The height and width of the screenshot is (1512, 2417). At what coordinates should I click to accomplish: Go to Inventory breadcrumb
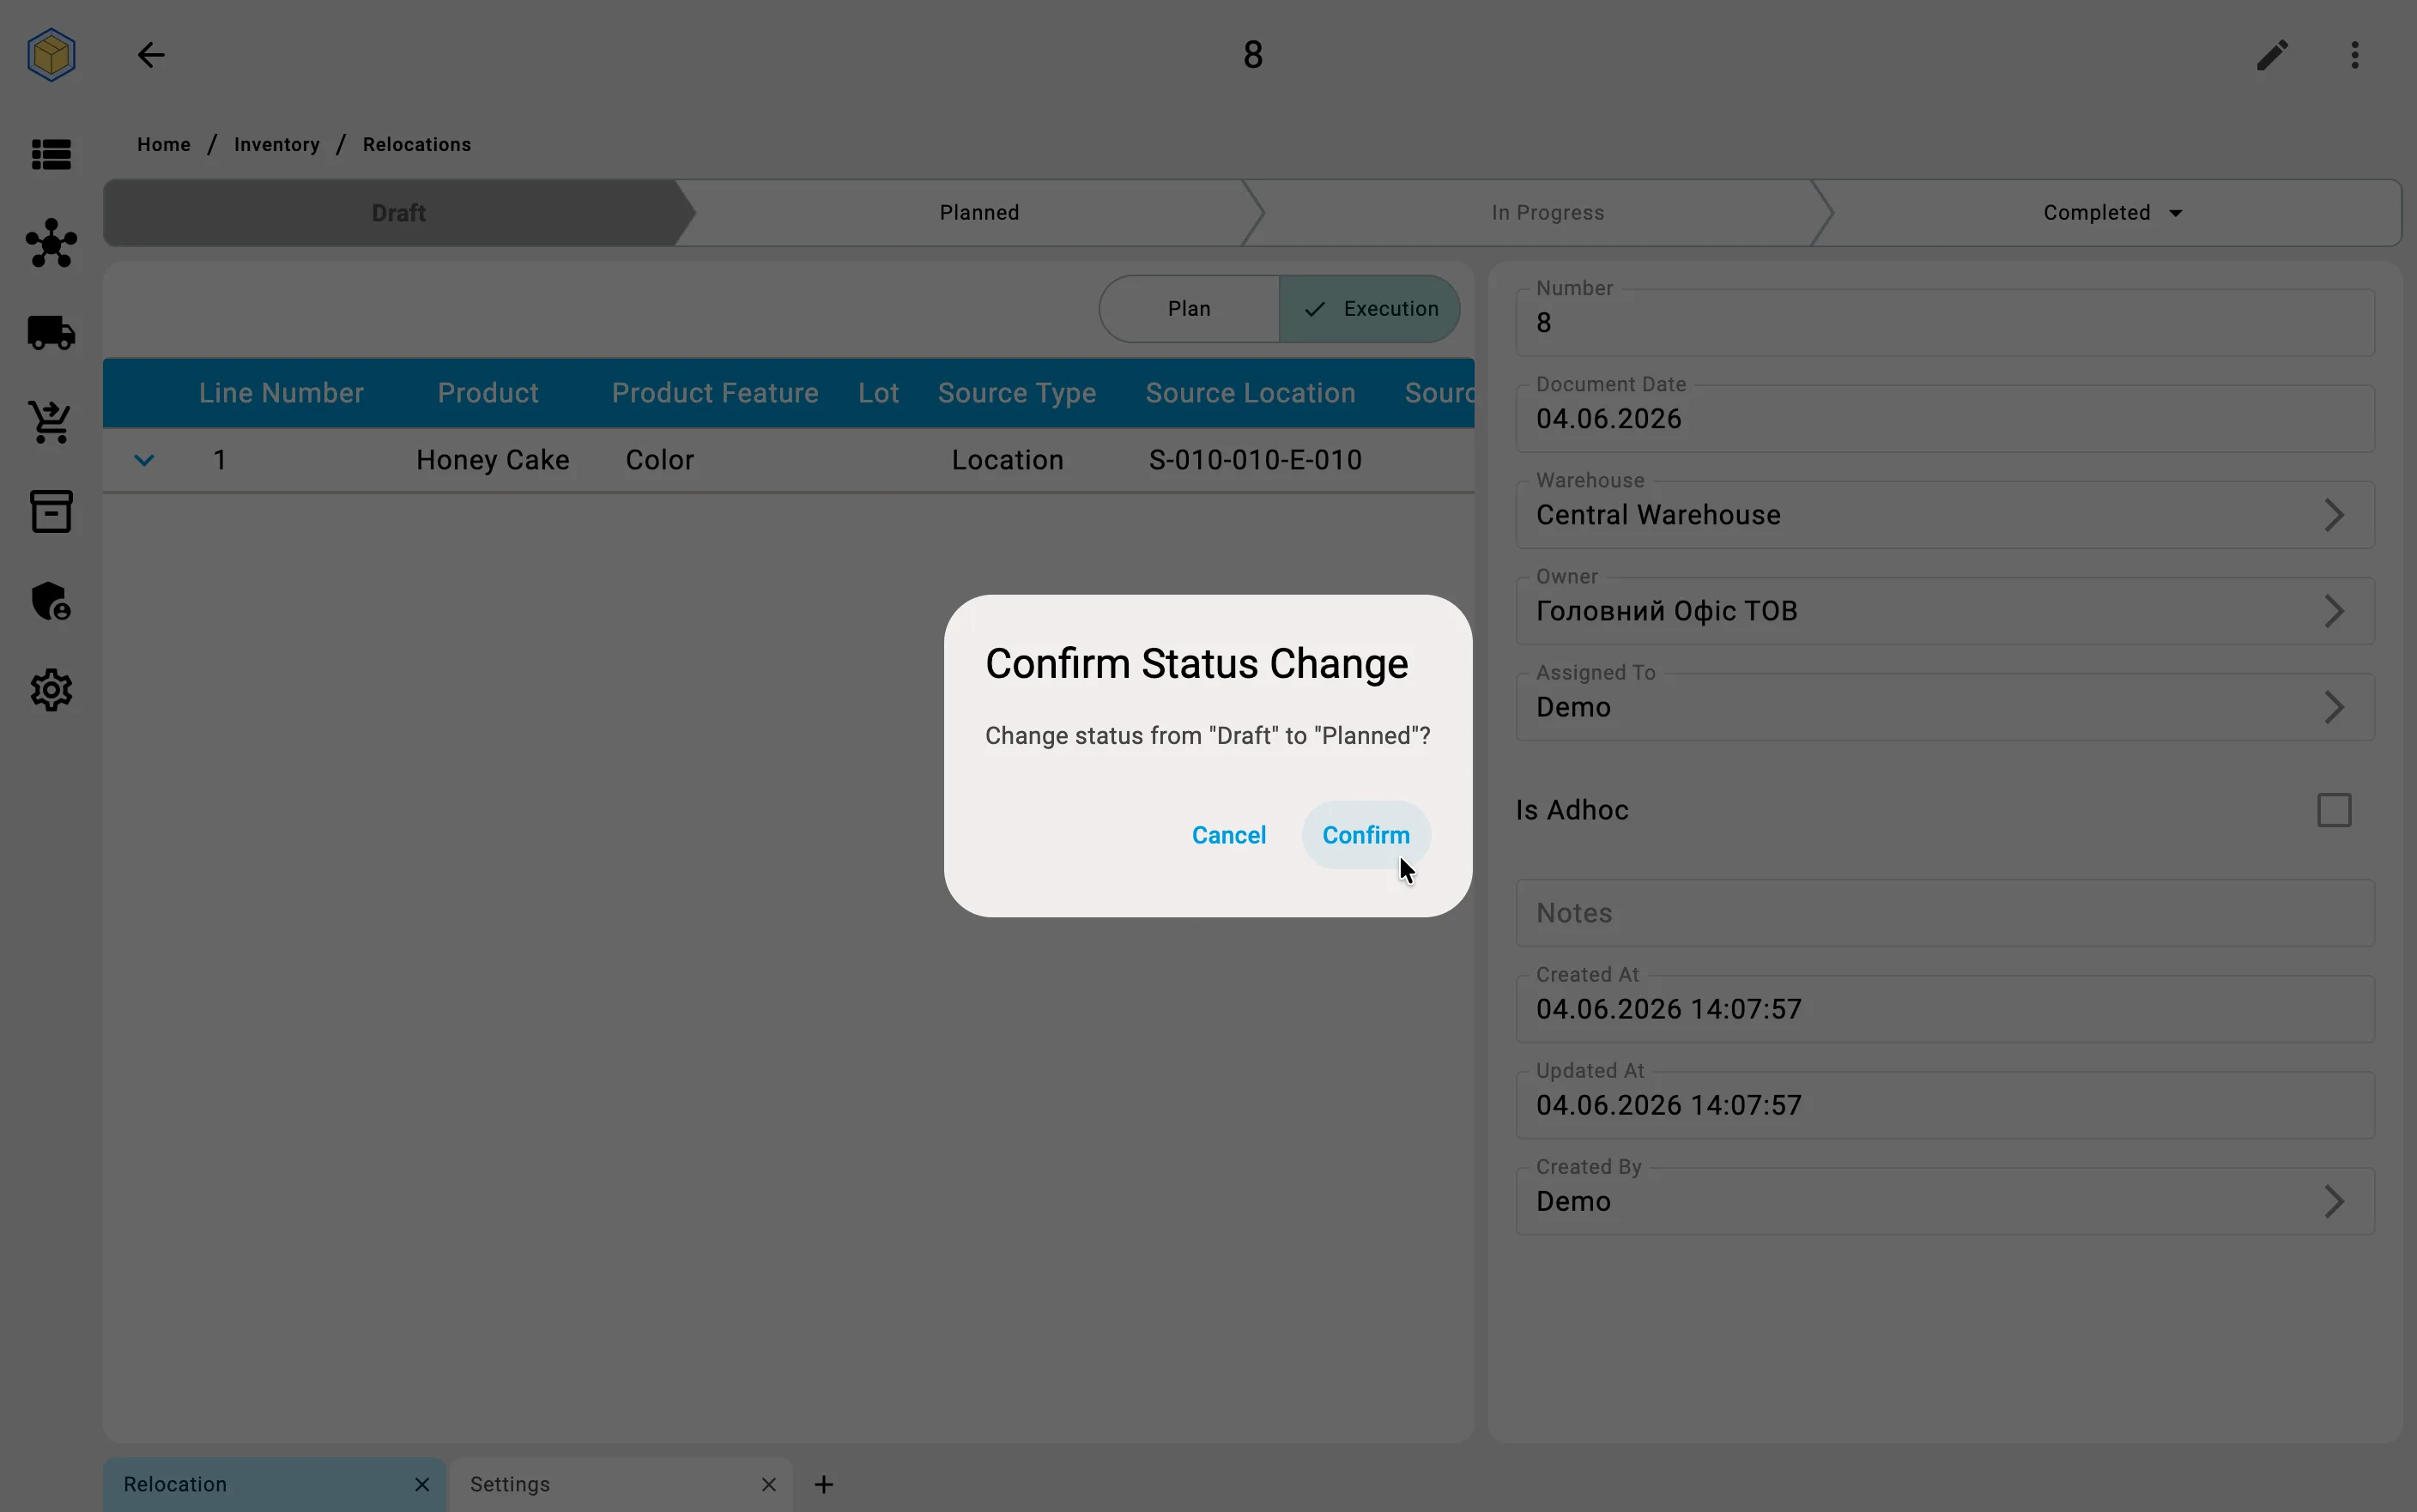[x=277, y=144]
